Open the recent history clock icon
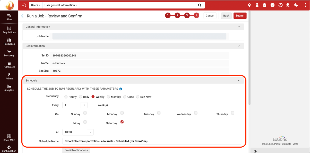The width and height of the screenshot is (310, 153). tap(280, 5)
